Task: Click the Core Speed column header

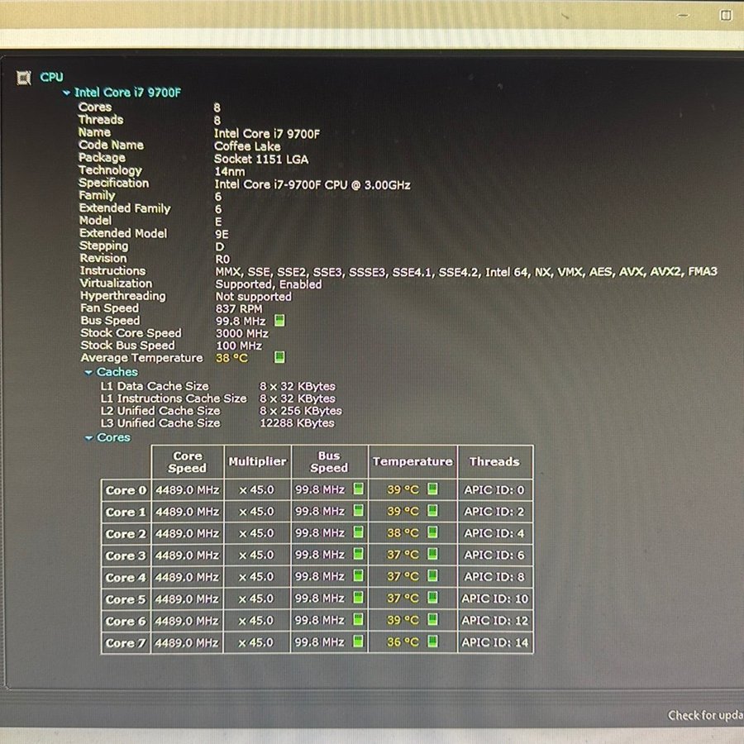Action: pos(188,461)
